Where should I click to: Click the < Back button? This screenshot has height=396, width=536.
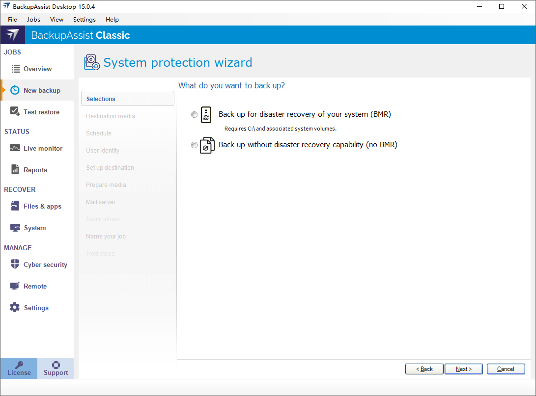coord(424,369)
